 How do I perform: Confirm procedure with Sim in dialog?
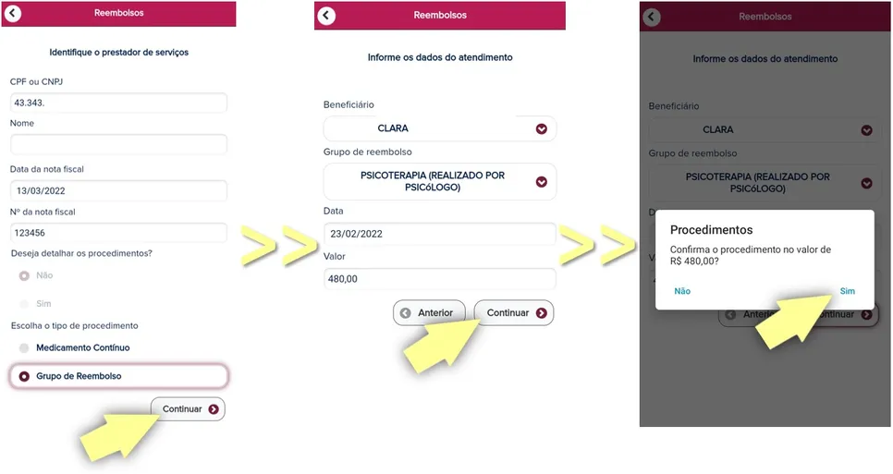point(847,291)
